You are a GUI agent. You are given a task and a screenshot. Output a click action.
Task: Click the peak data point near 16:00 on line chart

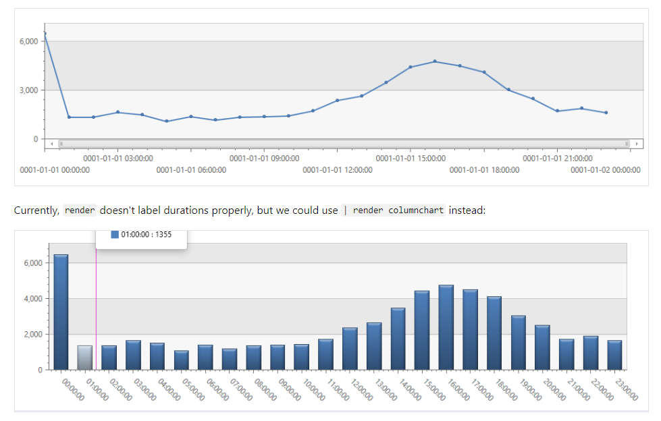(x=435, y=61)
